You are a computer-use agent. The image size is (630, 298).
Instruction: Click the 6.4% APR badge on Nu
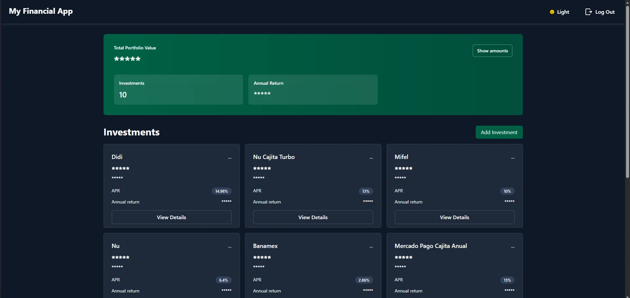tap(223, 280)
